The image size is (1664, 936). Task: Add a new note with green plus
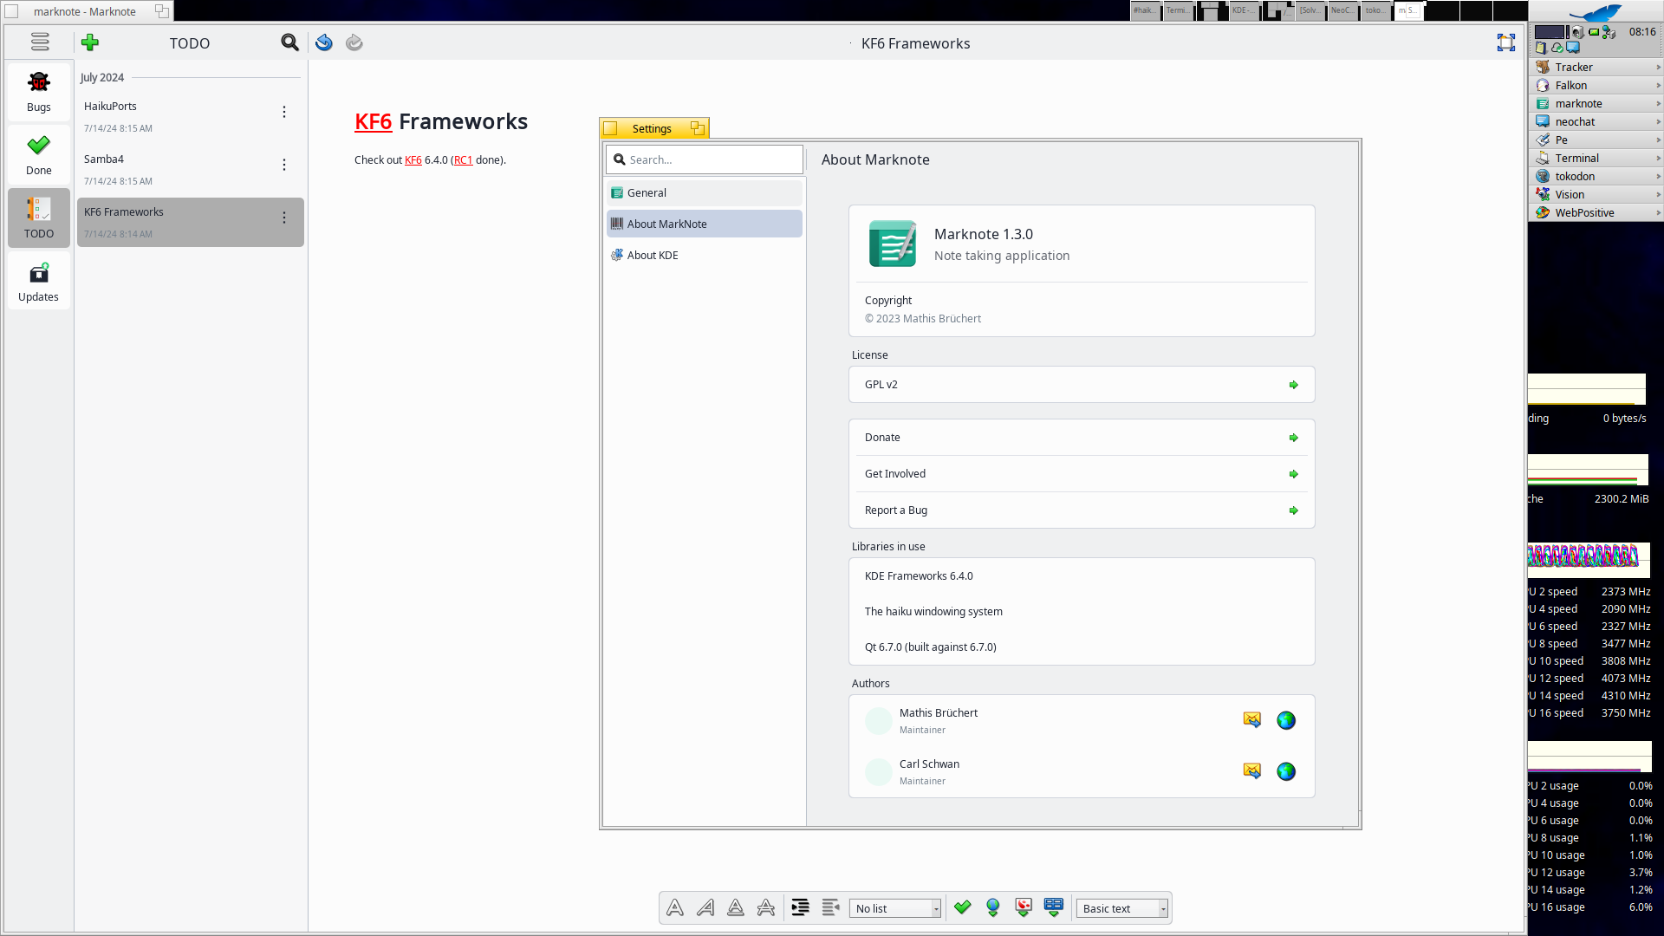[x=90, y=42]
